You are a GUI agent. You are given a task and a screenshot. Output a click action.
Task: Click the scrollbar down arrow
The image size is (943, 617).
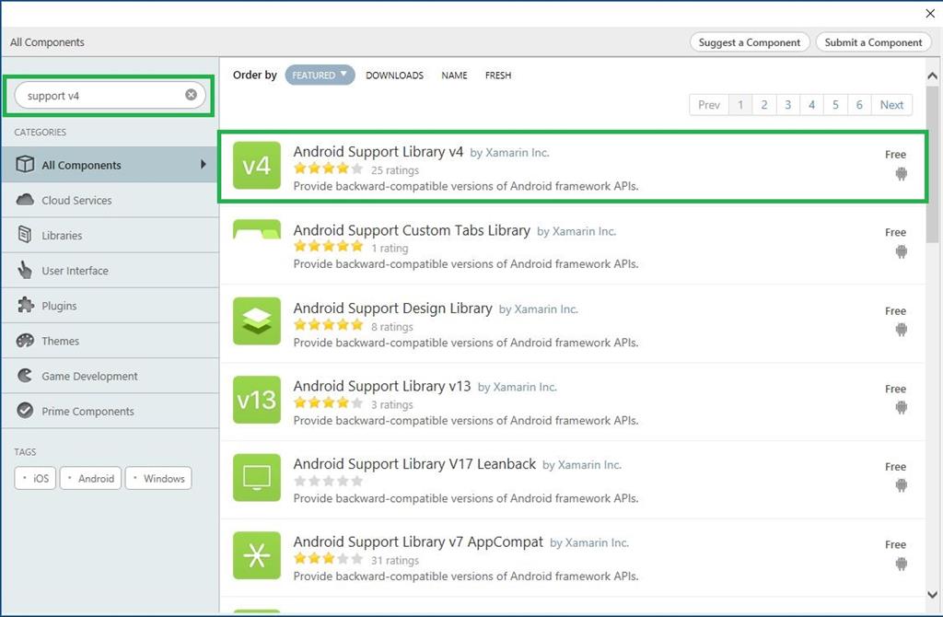click(x=932, y=595)
